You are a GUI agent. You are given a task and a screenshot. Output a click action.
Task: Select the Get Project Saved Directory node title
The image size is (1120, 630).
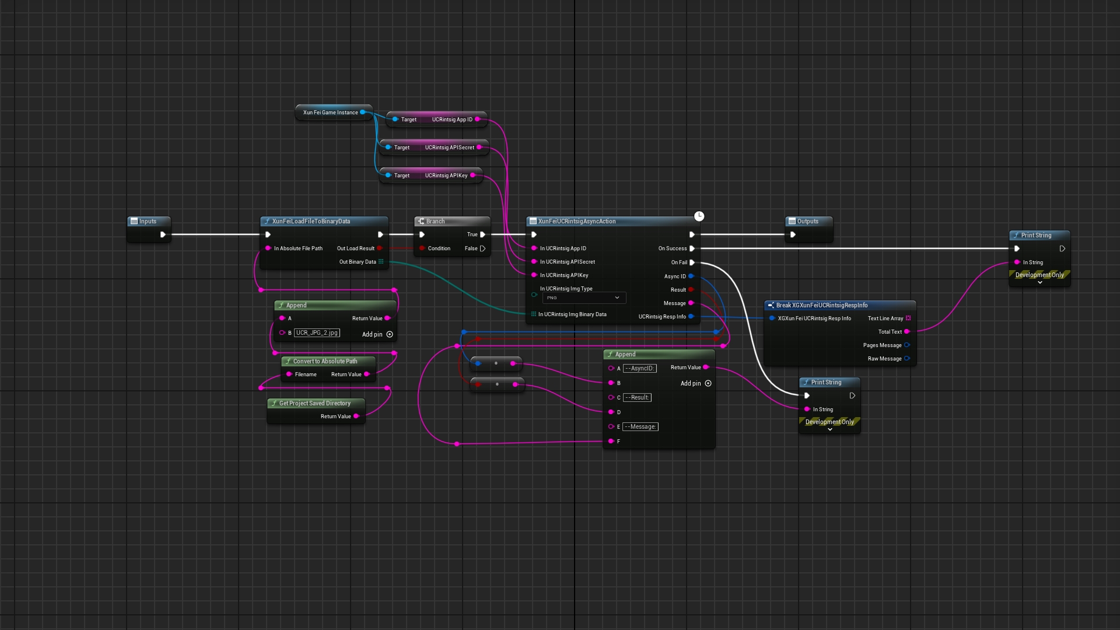tap(314, 403)
